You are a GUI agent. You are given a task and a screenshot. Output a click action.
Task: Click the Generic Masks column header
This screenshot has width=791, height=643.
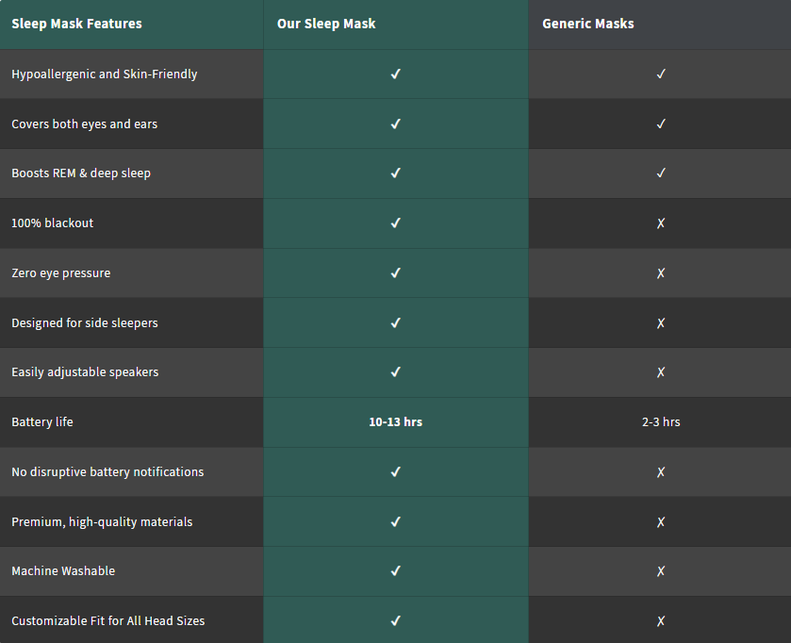(x=588, y=24)
